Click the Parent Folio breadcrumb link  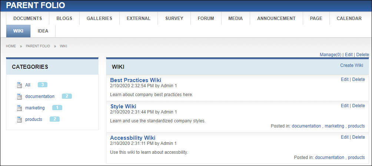click(x=38, y=46)
